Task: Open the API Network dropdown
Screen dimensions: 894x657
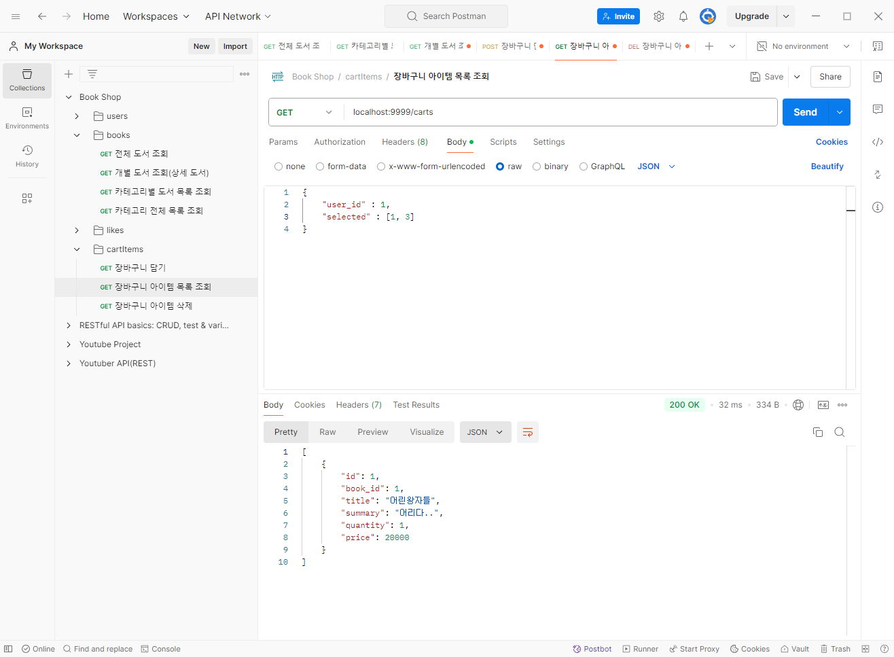Action: (238, 16)
